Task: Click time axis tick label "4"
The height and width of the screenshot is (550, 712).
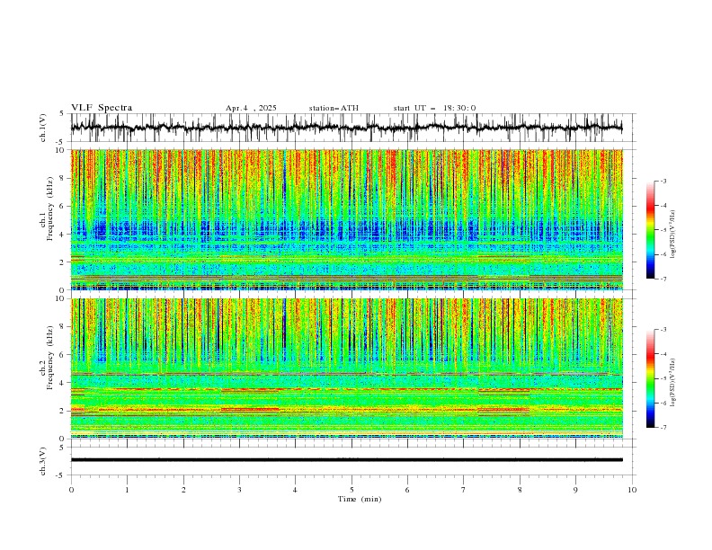Action: [x=295, y=490]
